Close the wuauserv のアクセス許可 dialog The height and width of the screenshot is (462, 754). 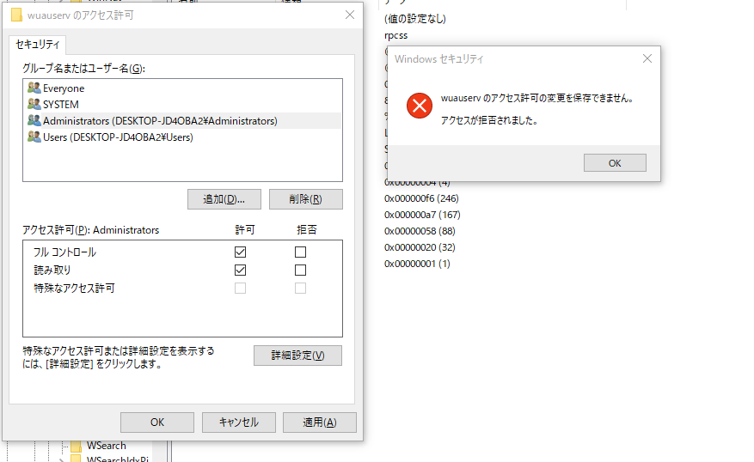tap(350, 15)
